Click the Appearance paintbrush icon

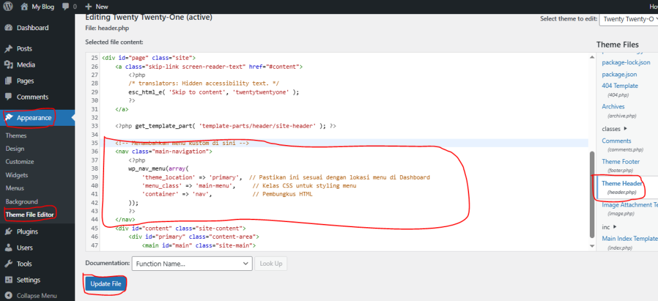tap(8, 118)
